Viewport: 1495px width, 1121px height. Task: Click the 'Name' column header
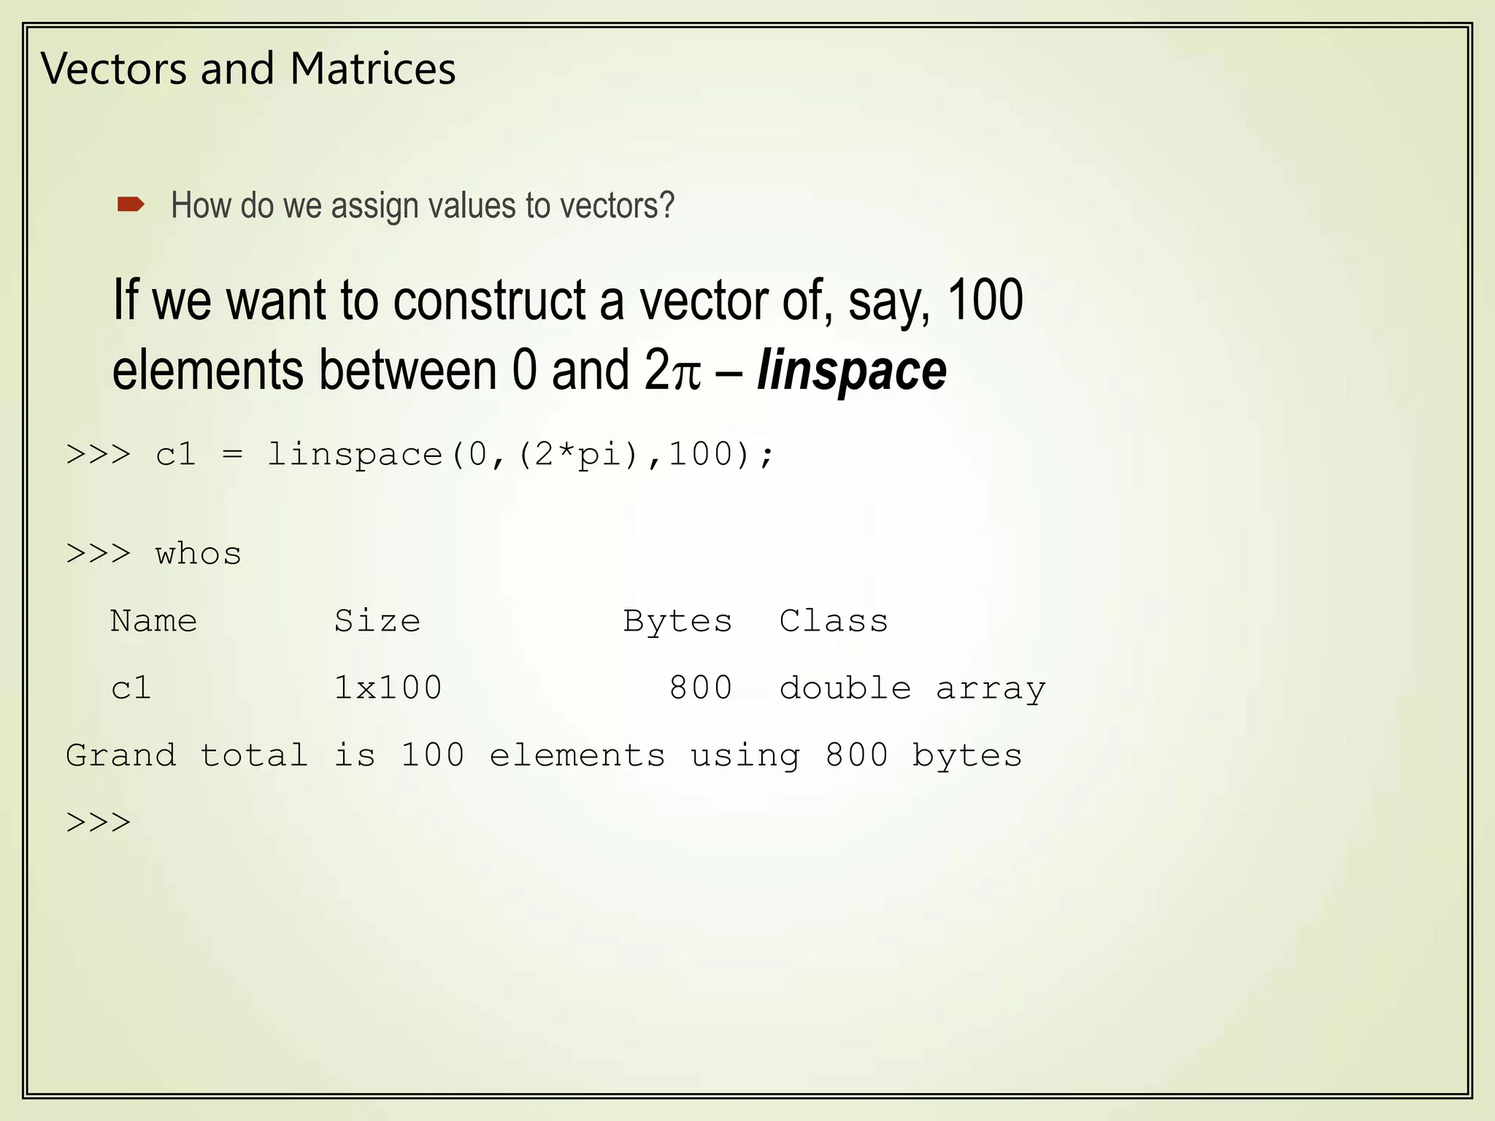pos(154,621)
